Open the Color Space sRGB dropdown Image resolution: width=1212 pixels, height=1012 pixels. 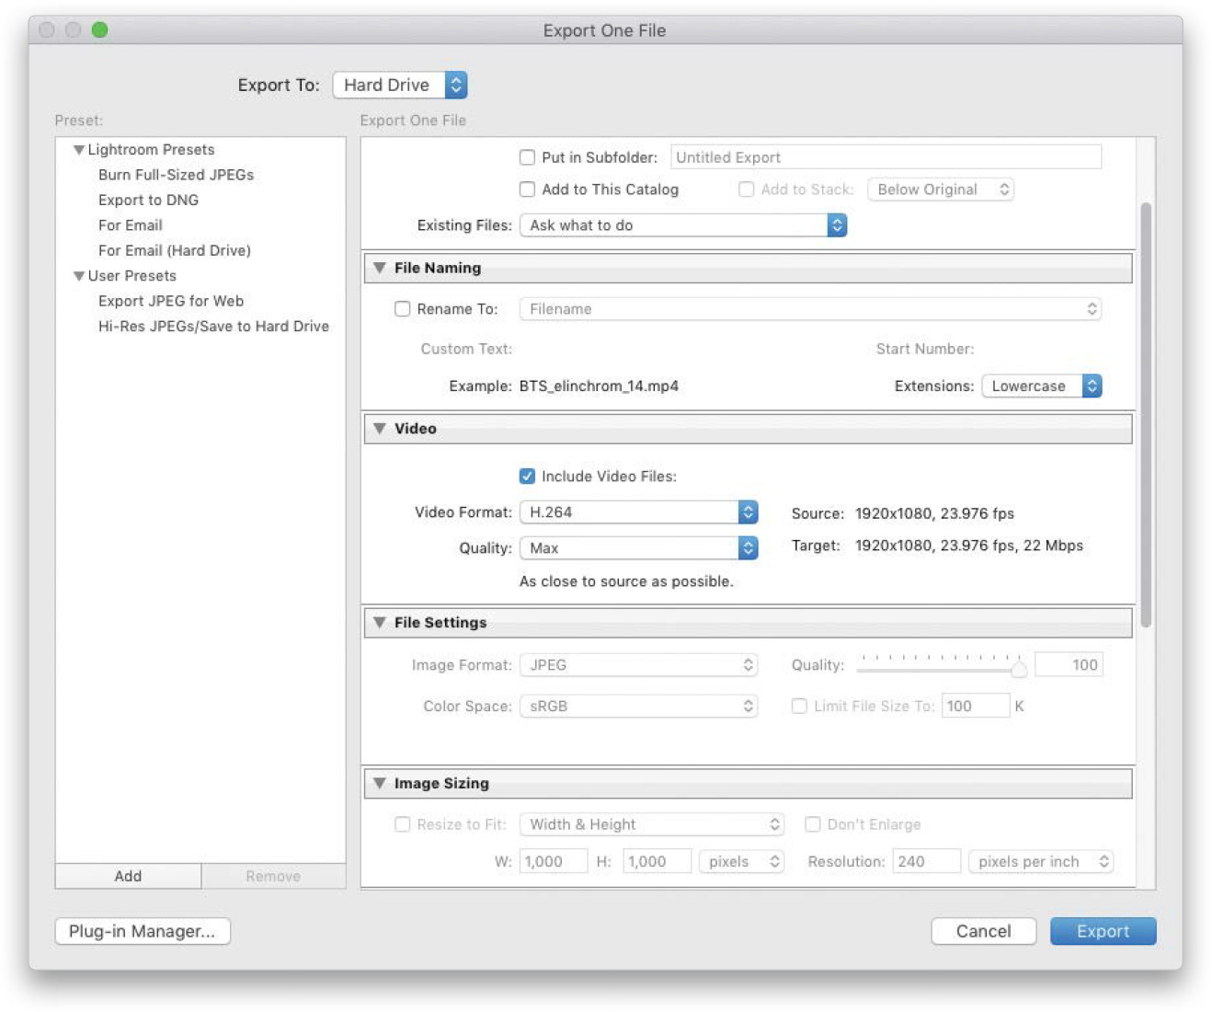coord(639,707)
